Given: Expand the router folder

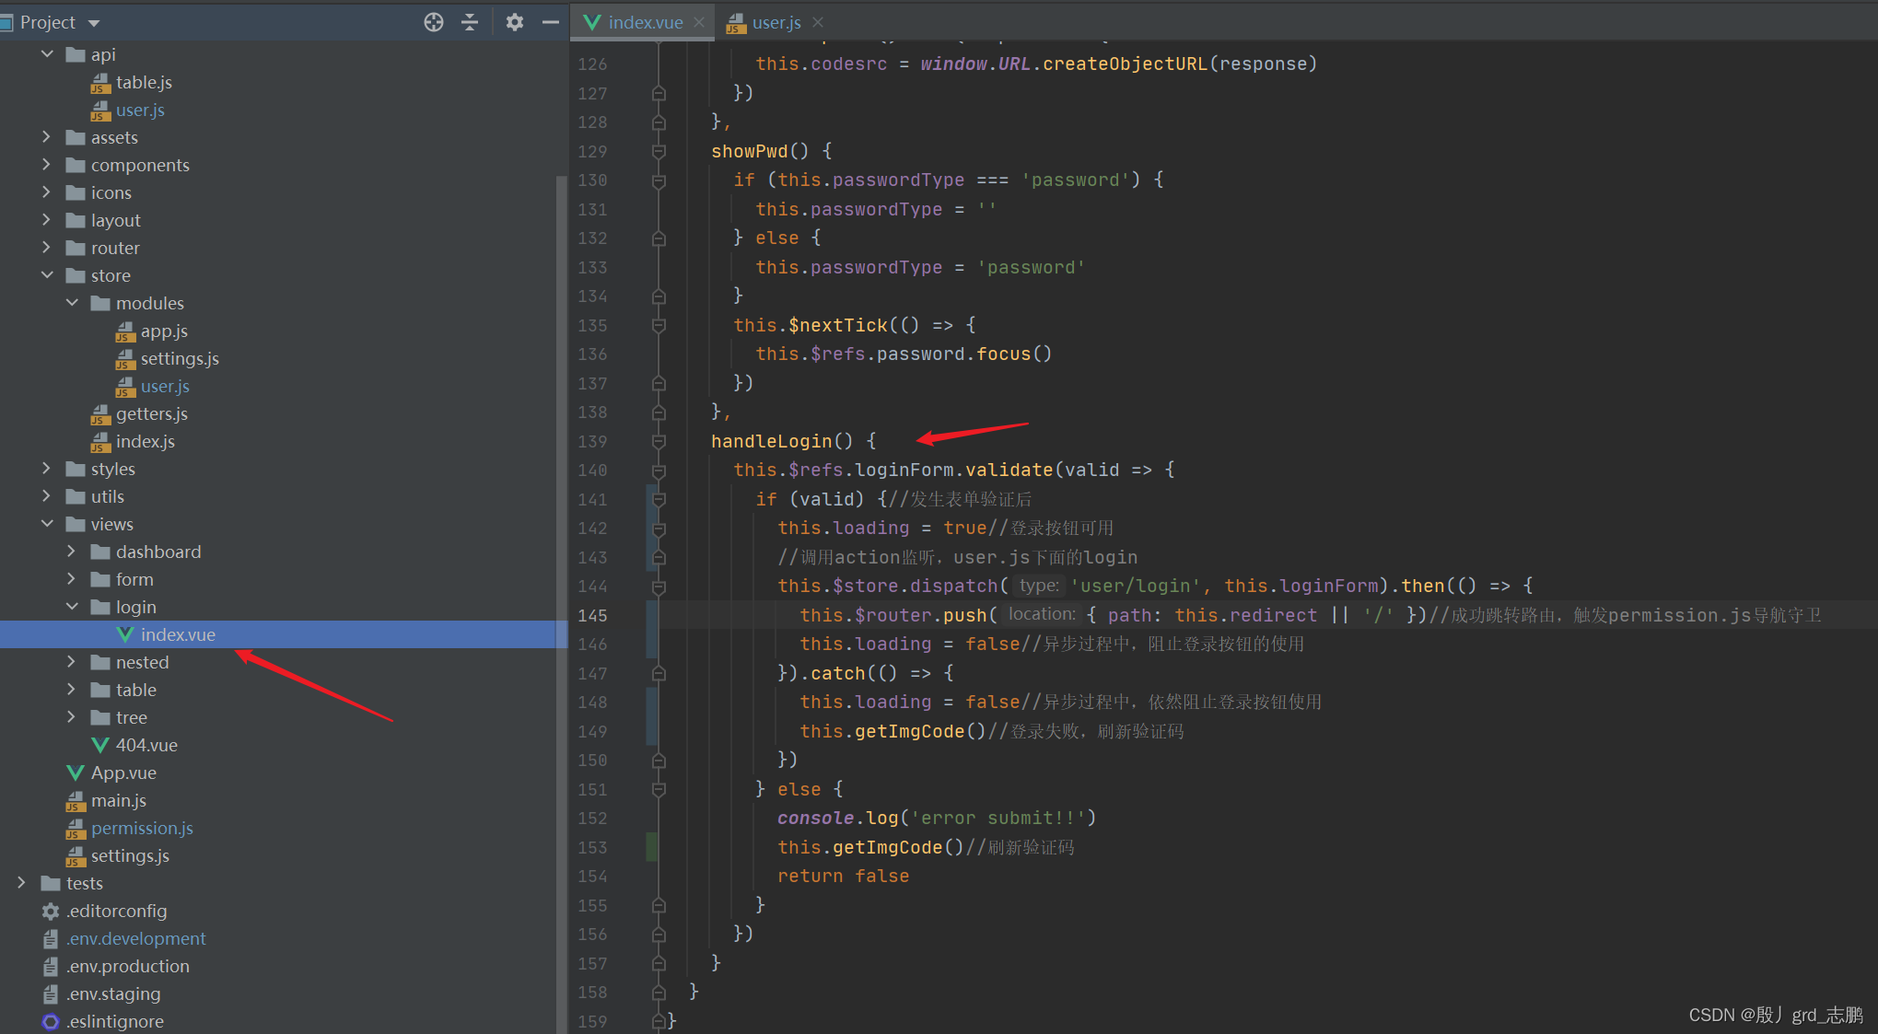Looking at the screenshot, I should coord(47,248).
